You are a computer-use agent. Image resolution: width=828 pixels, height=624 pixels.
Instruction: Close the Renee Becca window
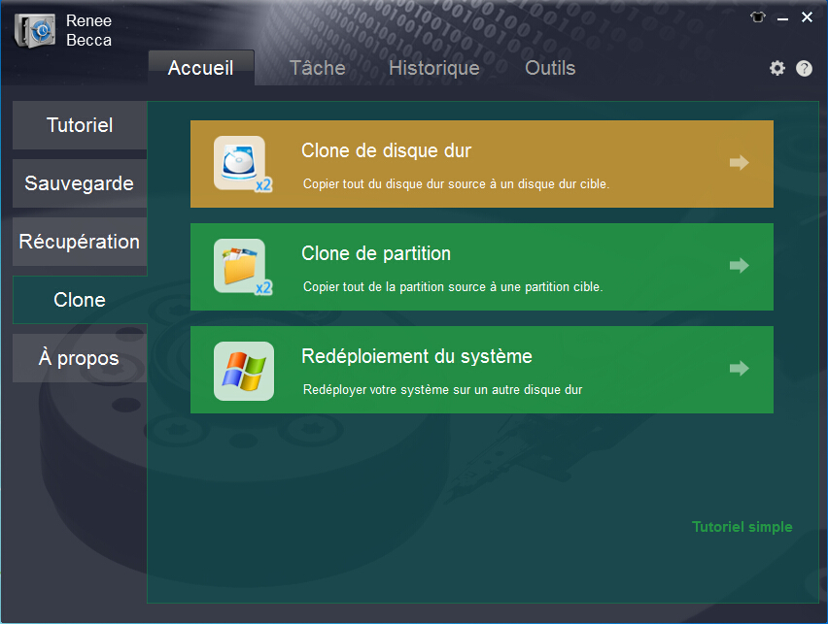807,17
